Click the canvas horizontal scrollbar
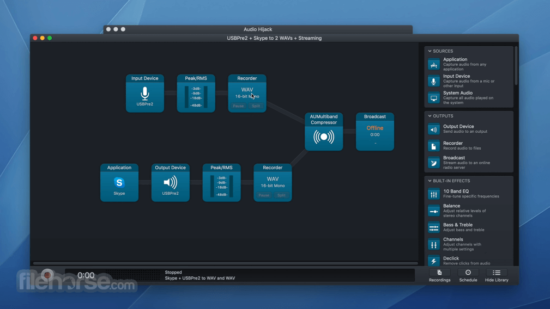Viewport: 550px width, 309px height. pyautogui.click(x=225, y=263)
